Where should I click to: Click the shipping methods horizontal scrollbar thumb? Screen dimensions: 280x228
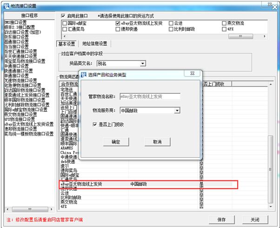click(x=240, y=36)
